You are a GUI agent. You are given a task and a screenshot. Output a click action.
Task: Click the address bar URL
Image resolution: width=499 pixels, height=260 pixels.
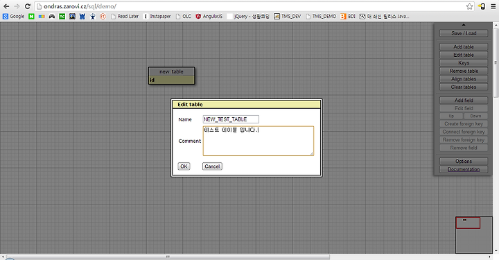tap(80, 6)
